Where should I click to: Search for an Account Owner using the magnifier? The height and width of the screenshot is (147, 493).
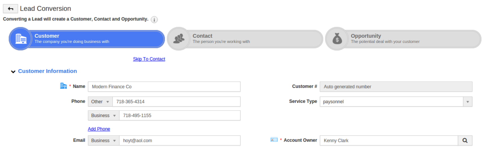[x=465, y=141]
